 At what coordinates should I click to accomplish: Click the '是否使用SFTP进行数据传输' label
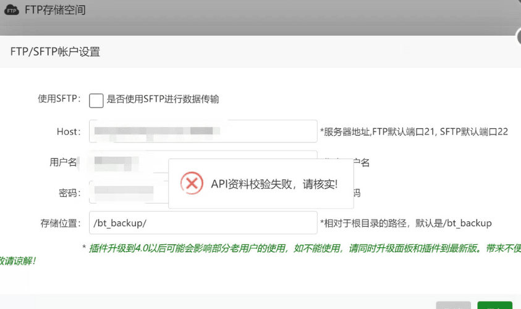[x=163, y=99]
